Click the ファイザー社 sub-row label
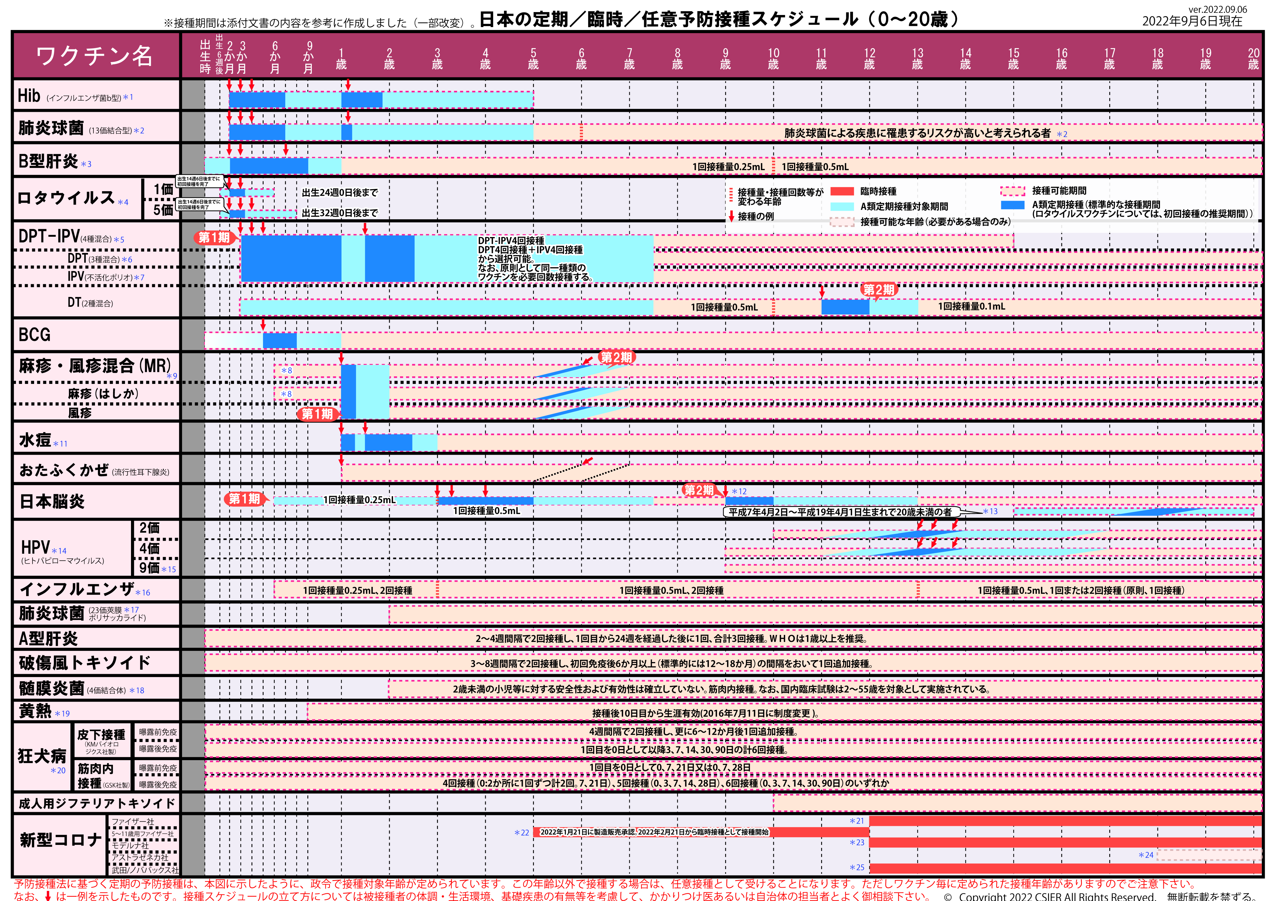1275x901 pixels. 133,821
